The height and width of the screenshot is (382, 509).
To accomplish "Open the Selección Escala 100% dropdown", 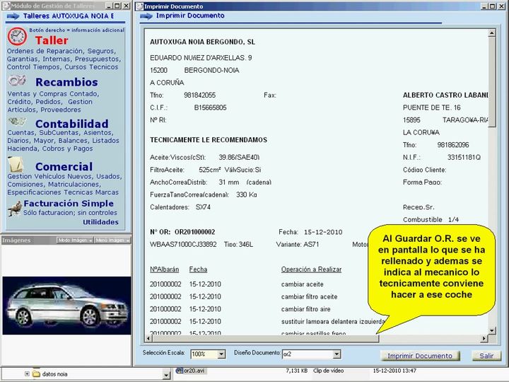I will tap(221, 354).
